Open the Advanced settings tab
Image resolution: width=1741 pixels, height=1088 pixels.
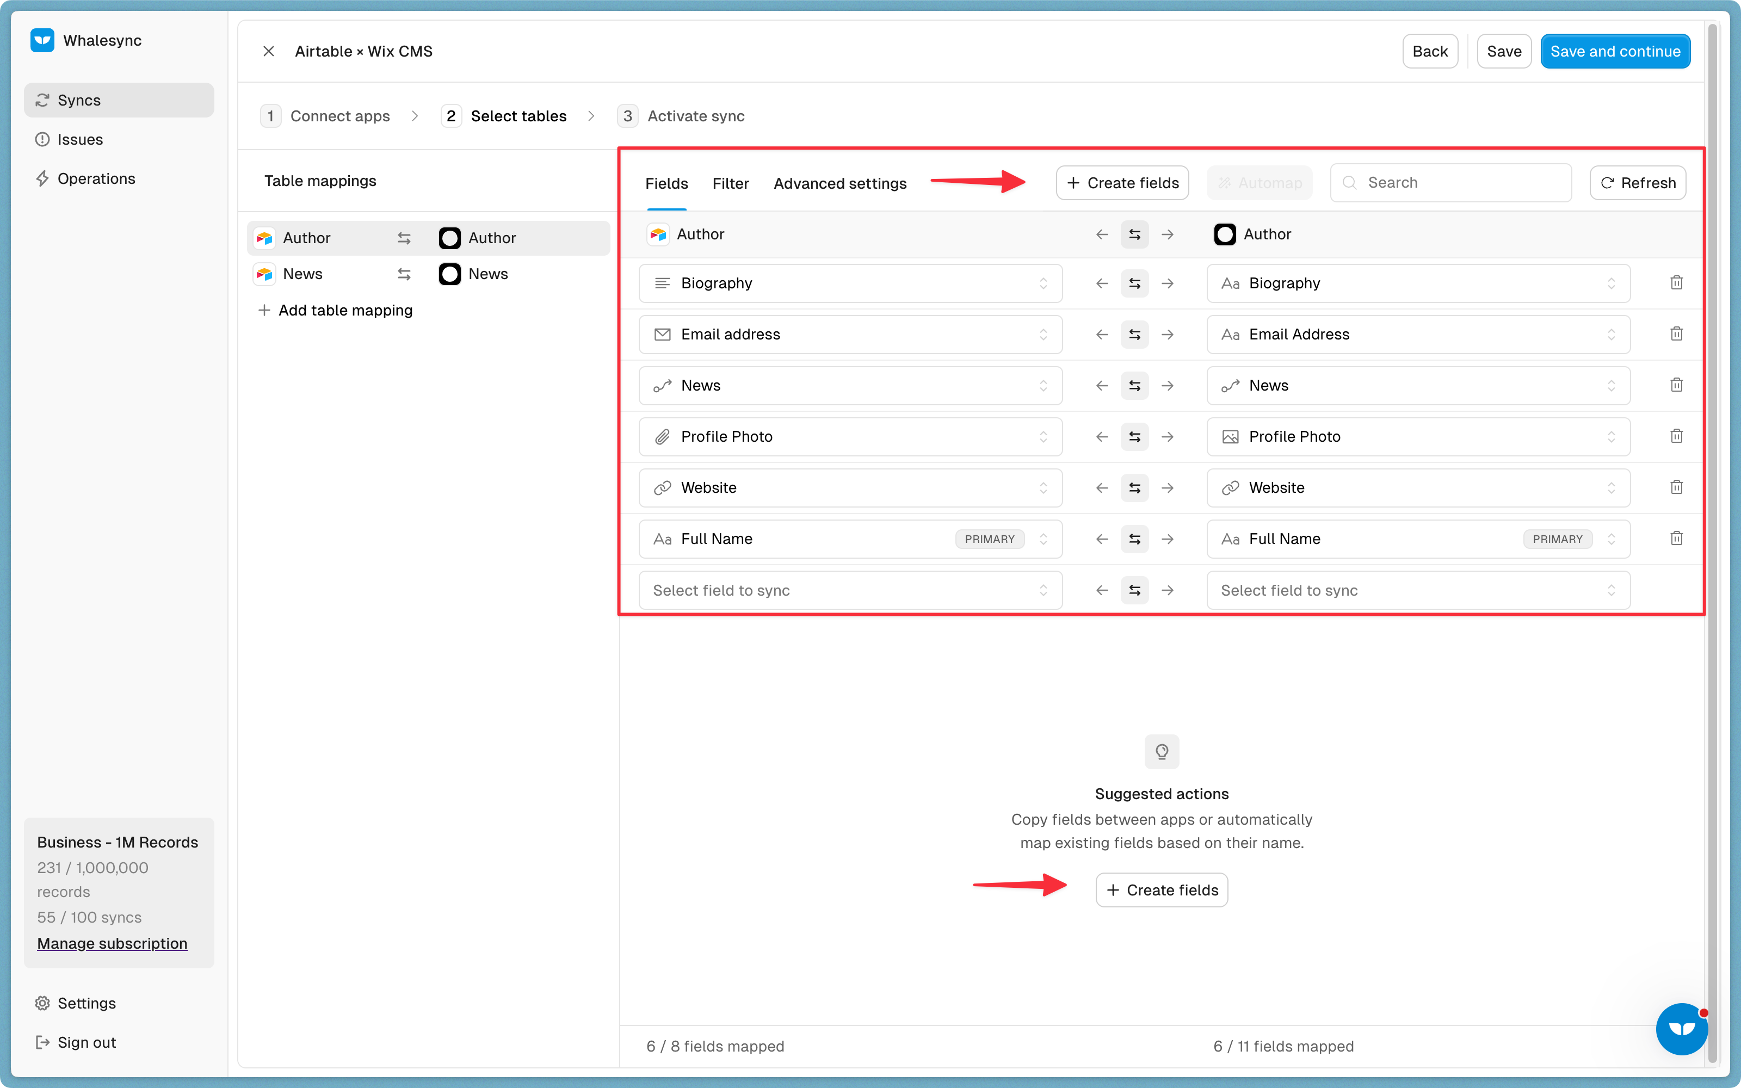839,183
